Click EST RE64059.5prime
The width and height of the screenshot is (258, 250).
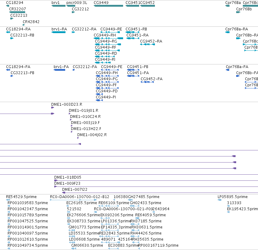[x=150, y=215]
